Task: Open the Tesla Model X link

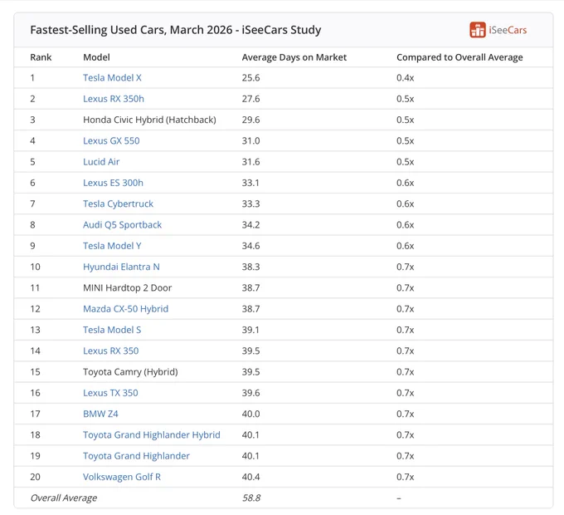Action: (112, 78)
